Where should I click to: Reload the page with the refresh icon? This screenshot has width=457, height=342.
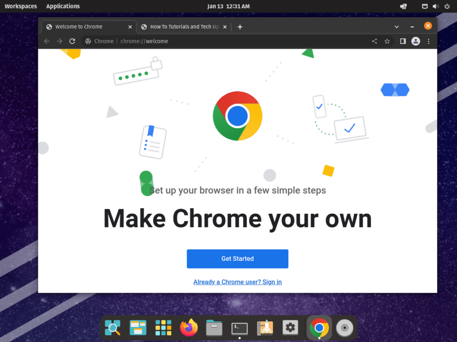tap(72, 41)
